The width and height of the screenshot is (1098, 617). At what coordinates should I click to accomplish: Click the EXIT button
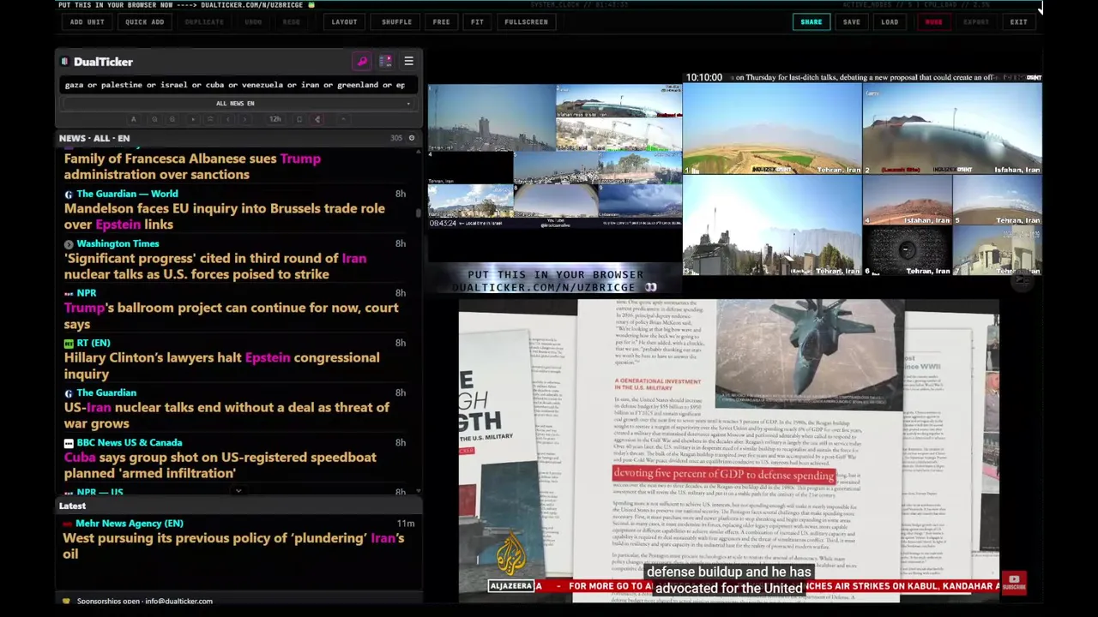(1019, 22)
